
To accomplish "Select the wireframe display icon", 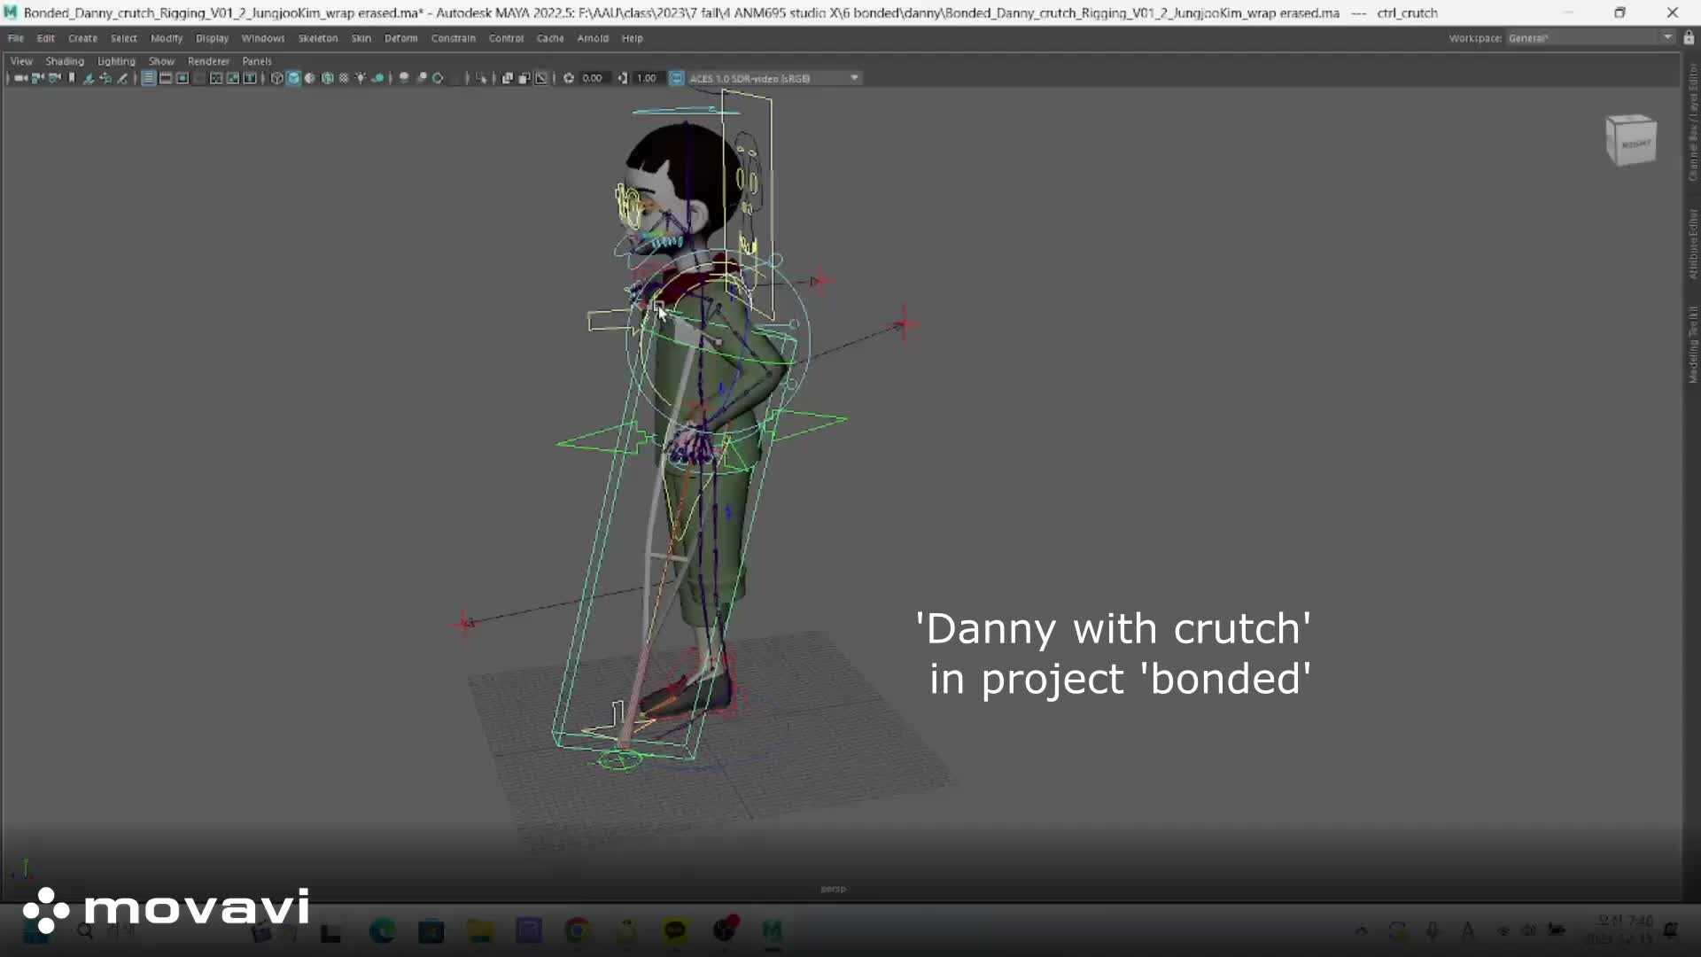I will pos(276,78).
